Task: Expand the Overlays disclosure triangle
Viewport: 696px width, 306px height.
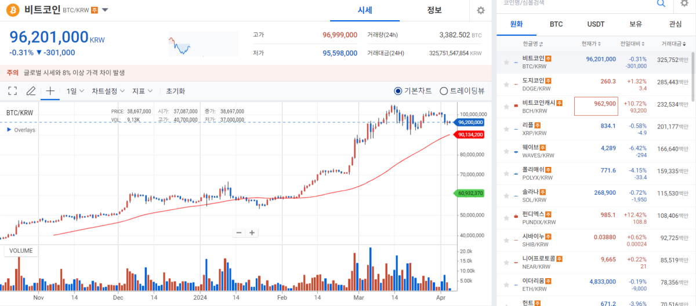Action: [9, 130]
